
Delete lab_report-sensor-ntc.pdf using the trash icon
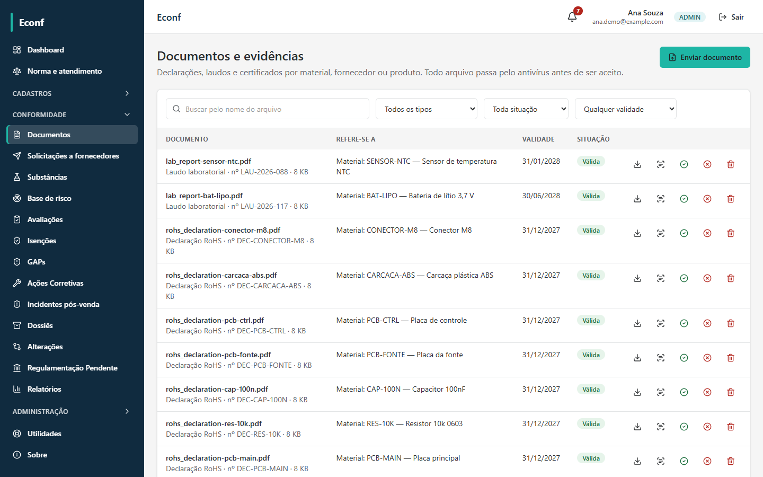pos(731,164)
